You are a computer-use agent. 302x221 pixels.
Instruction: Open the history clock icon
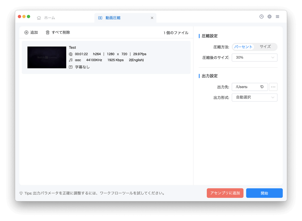coord(261,16)
